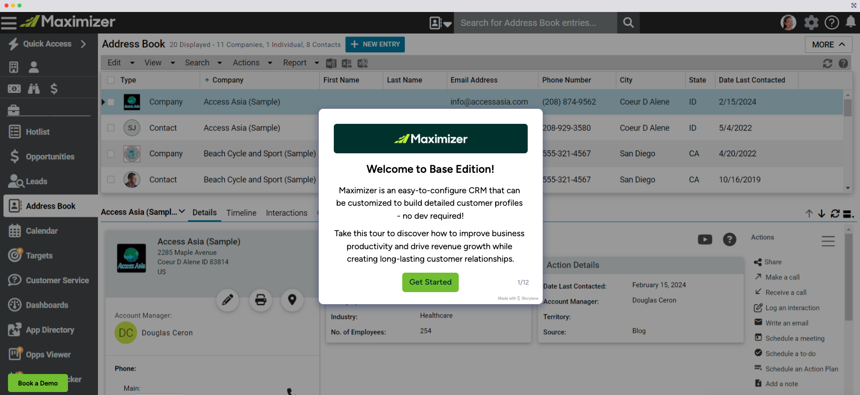
Task: Click the person icon in sidebar
Action: point(34,67)
